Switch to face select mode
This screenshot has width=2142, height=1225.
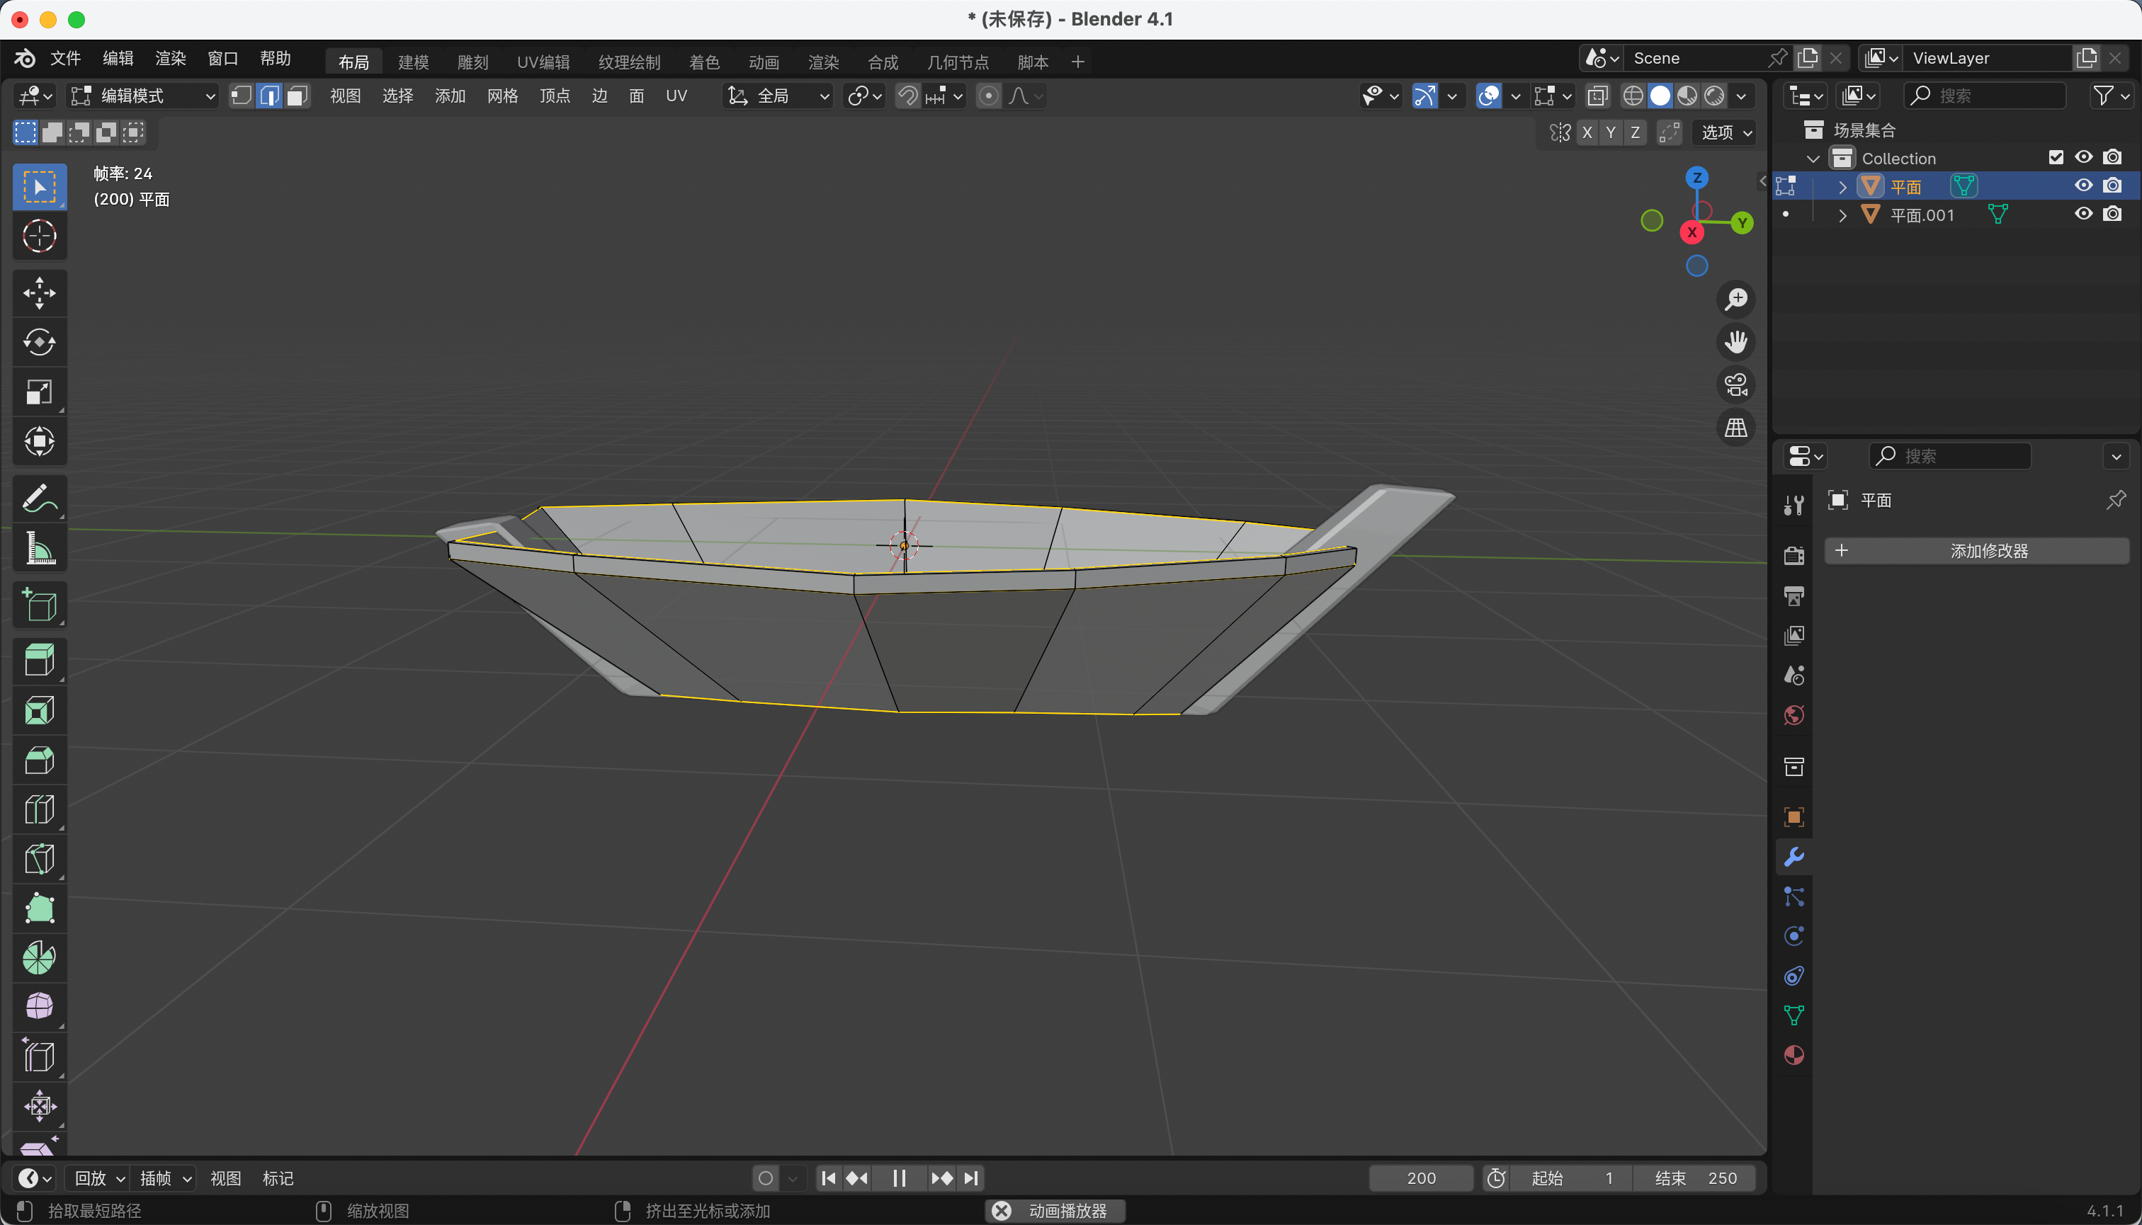click(296, 96)
